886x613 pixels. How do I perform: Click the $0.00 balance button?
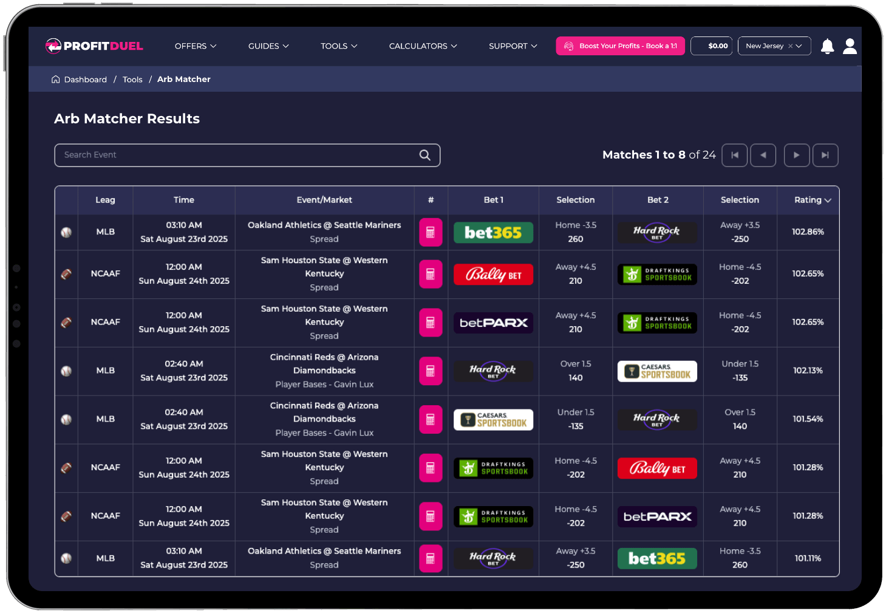tap(712, 46)
